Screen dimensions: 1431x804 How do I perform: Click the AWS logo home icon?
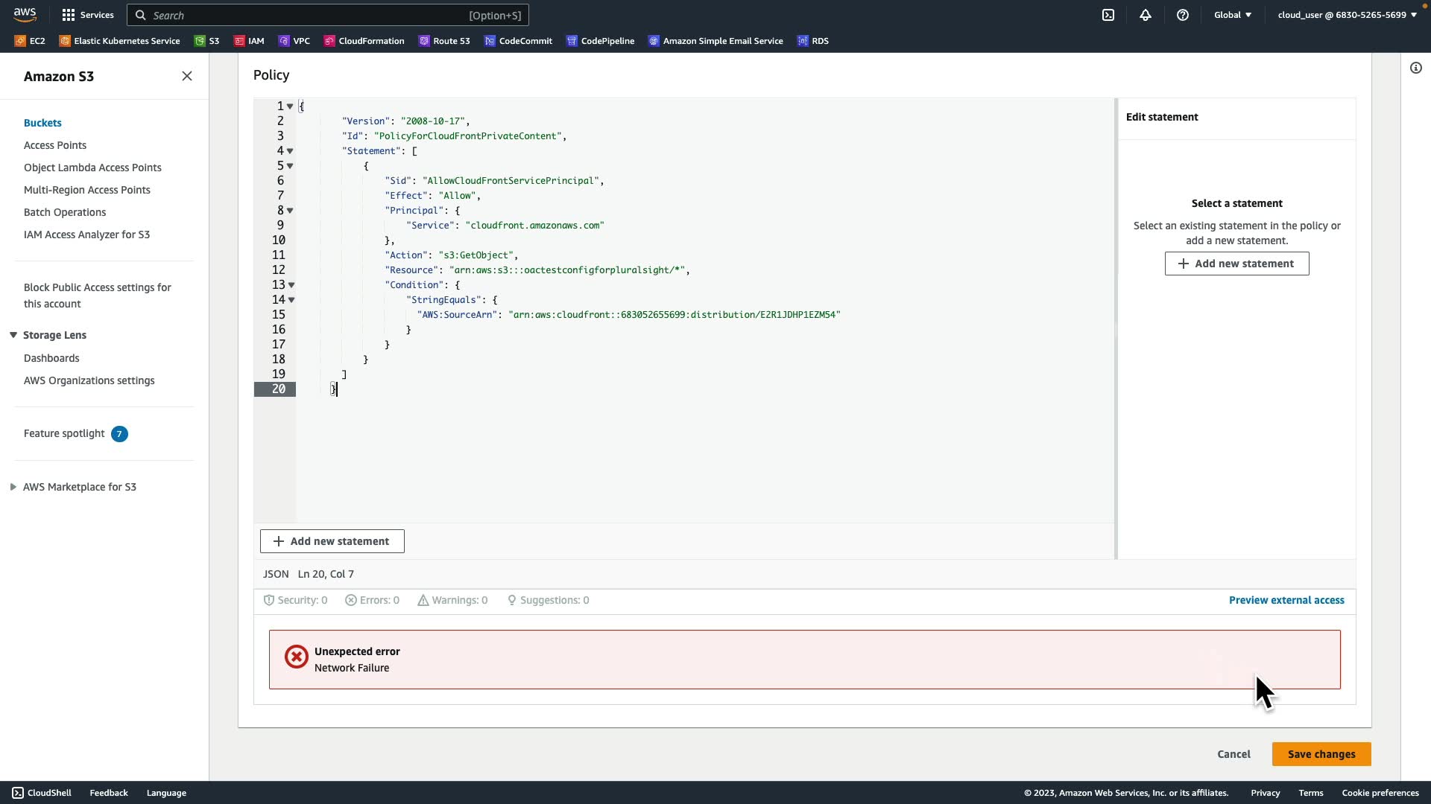click(x=25, y=15)
